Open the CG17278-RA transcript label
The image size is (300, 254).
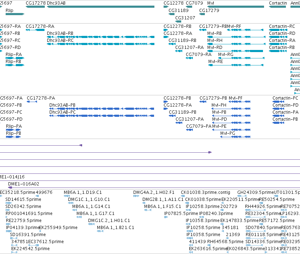(x=40, y=26)
